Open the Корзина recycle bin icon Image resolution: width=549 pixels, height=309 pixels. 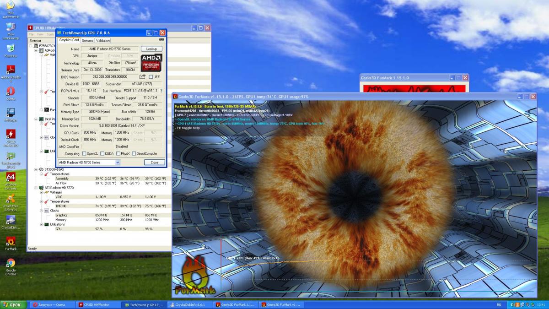tap(10, 50)
